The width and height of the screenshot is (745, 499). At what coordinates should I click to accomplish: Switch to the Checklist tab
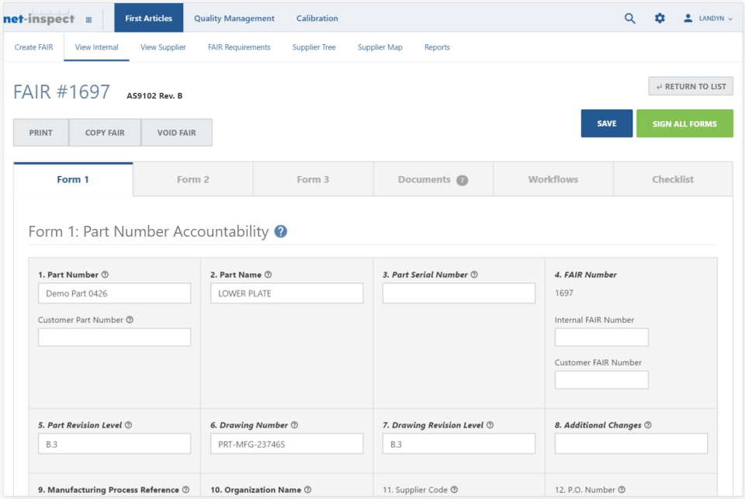coord(672,178)
